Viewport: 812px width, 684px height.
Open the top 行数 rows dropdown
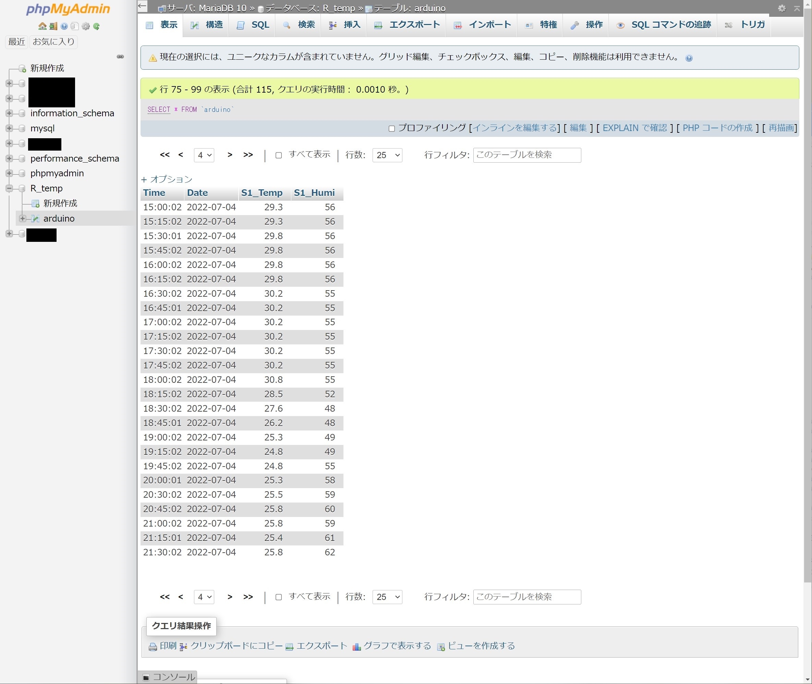pyautogui.click(x=387, y=155)
